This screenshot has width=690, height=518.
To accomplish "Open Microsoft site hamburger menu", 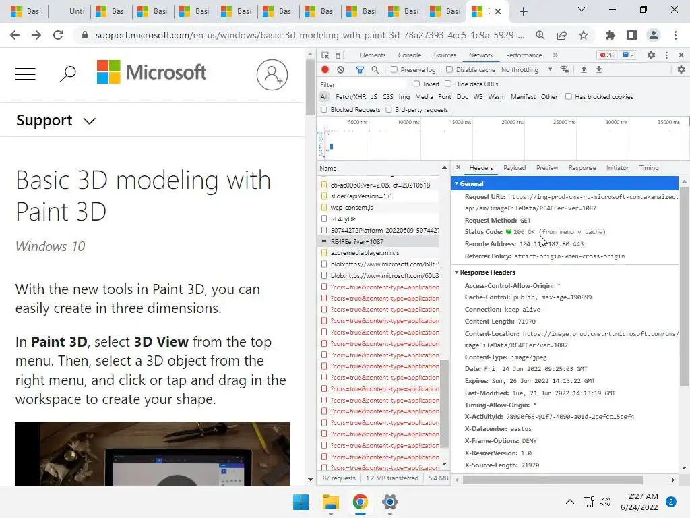I will click(x=25, y=74).
